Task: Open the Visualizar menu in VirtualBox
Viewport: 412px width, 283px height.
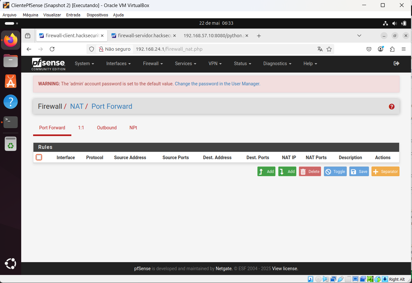Action: click(x=52, y=15)
